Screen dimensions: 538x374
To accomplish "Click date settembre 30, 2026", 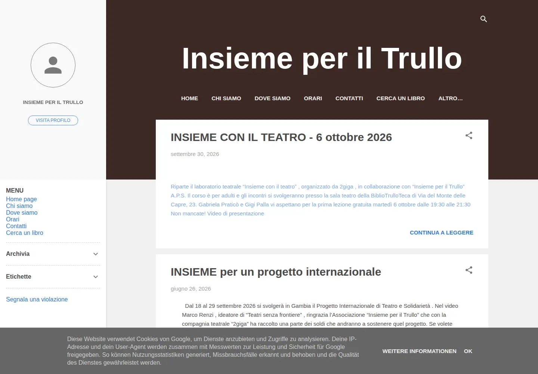I will (x=195, y=154).
